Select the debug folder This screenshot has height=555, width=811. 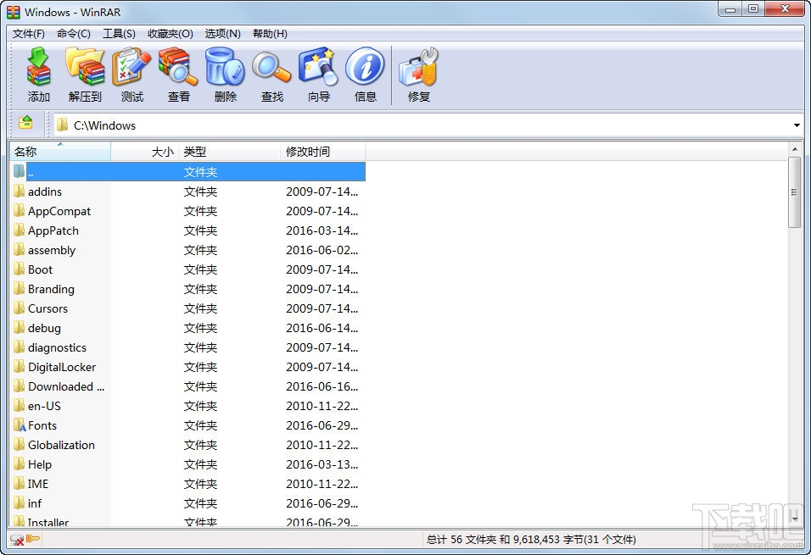pyautogui.click(x=44, y=328)
